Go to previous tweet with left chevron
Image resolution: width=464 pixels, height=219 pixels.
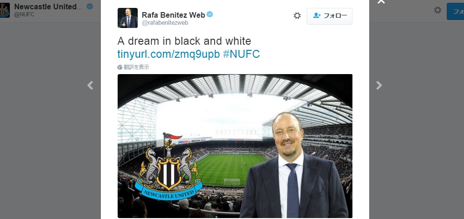click(x=90, y=85)
